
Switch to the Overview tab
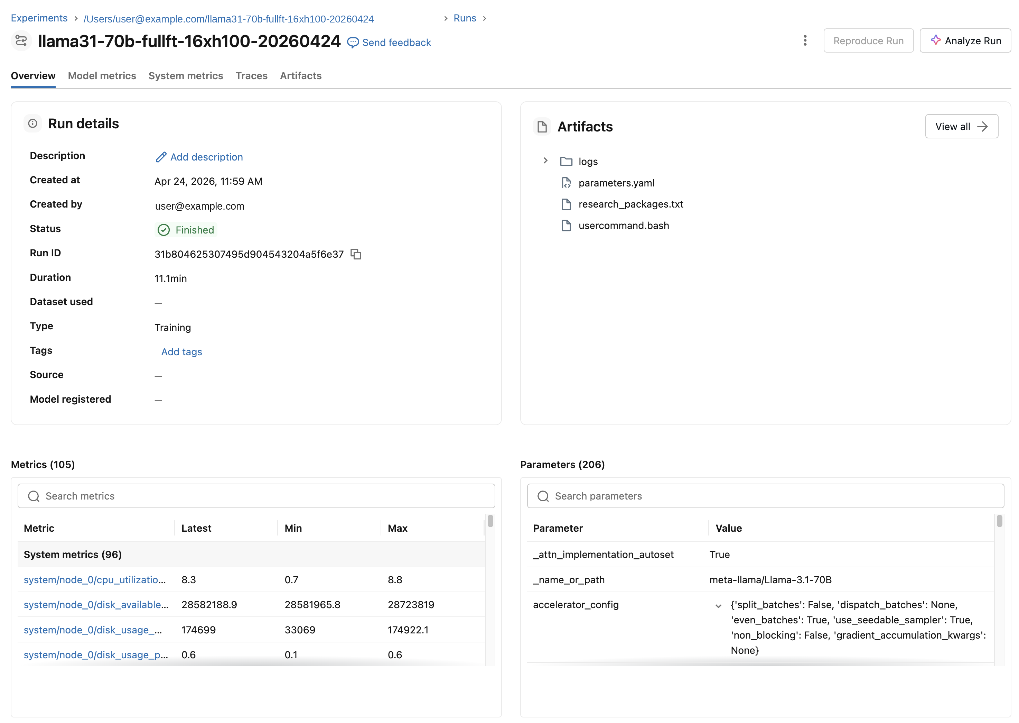point(34,76)
